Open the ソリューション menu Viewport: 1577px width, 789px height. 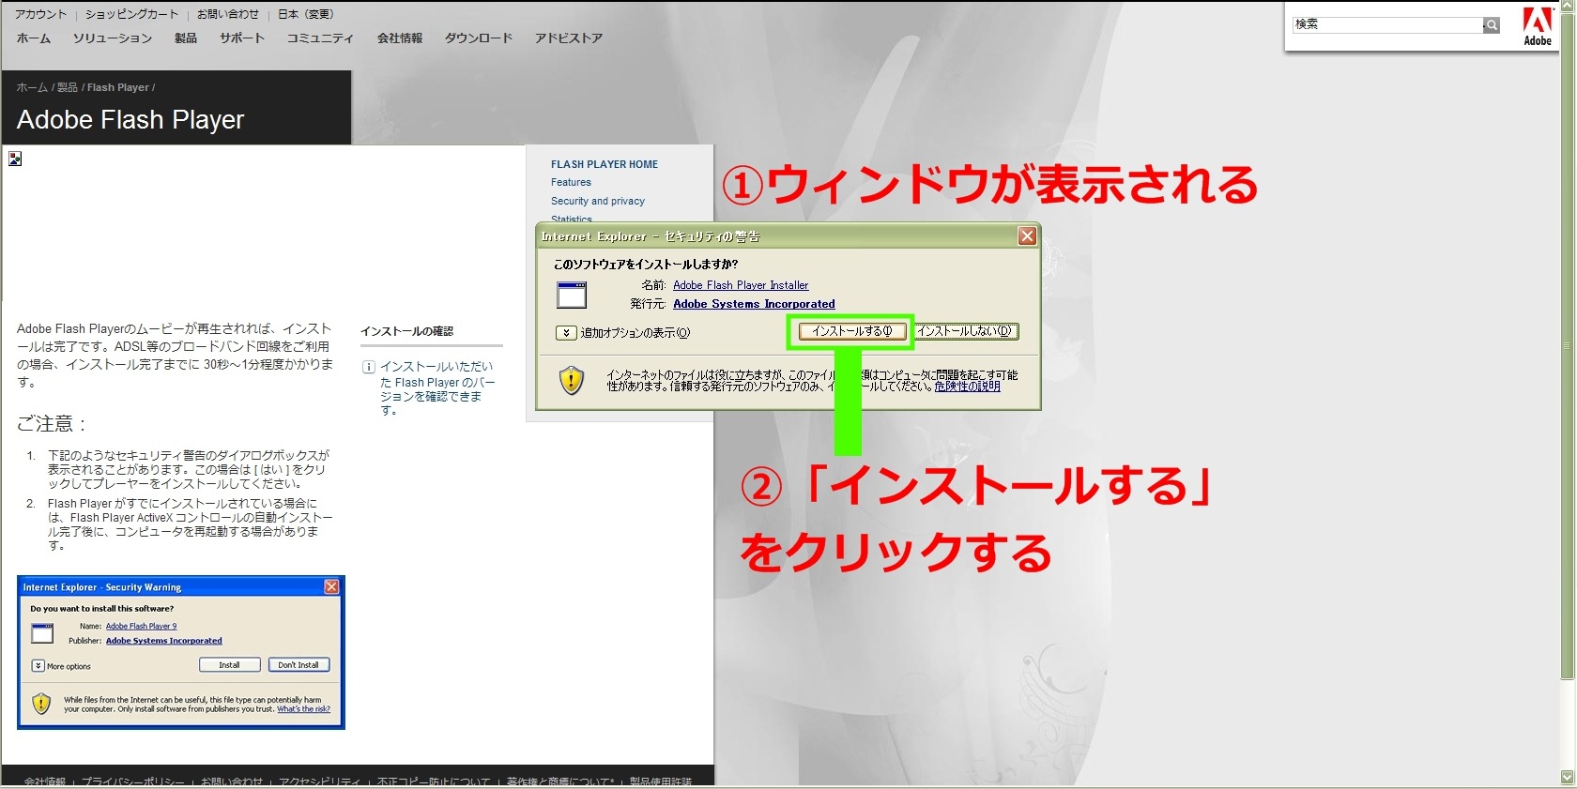(113, 38)
